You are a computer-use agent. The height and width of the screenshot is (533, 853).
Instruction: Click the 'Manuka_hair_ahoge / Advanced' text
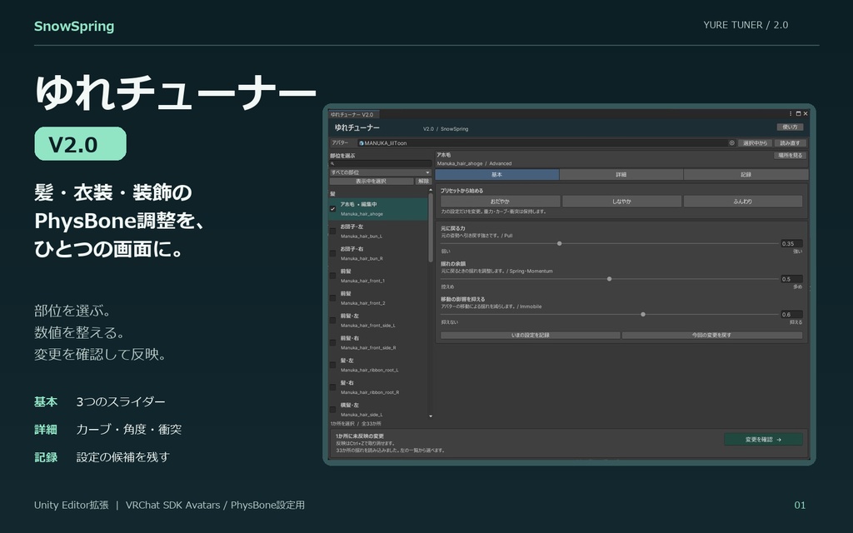tap(474, 164)
